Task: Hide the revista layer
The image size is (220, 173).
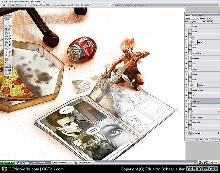Action: 186,47
